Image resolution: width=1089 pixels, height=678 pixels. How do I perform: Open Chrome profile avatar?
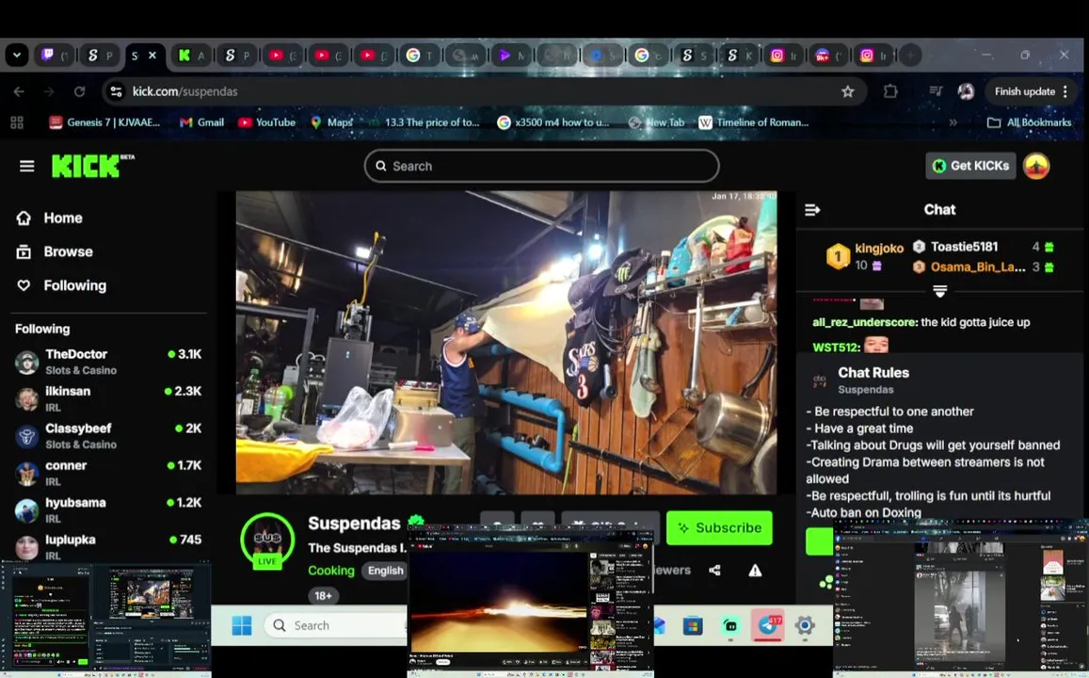[966, 91]
